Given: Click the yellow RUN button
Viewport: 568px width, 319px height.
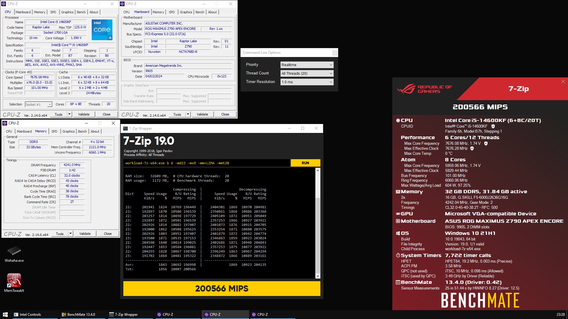Looking at the screenshot, I should tap(305, 163).
